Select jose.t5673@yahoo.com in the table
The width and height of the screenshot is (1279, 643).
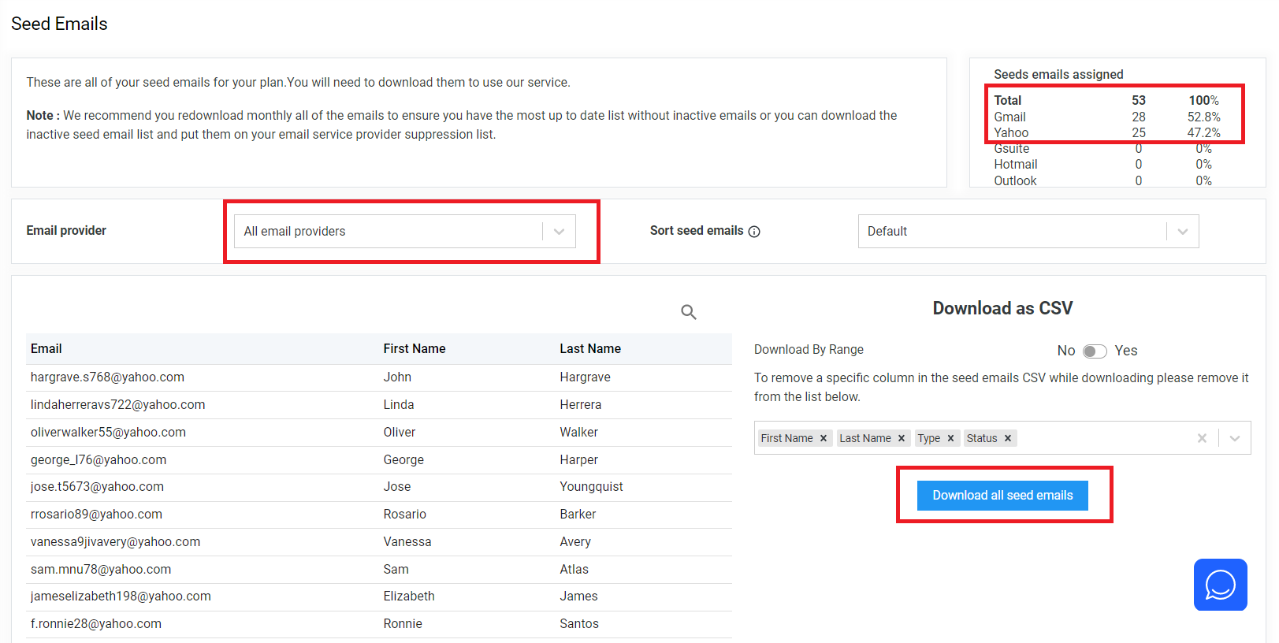point(98,486)
